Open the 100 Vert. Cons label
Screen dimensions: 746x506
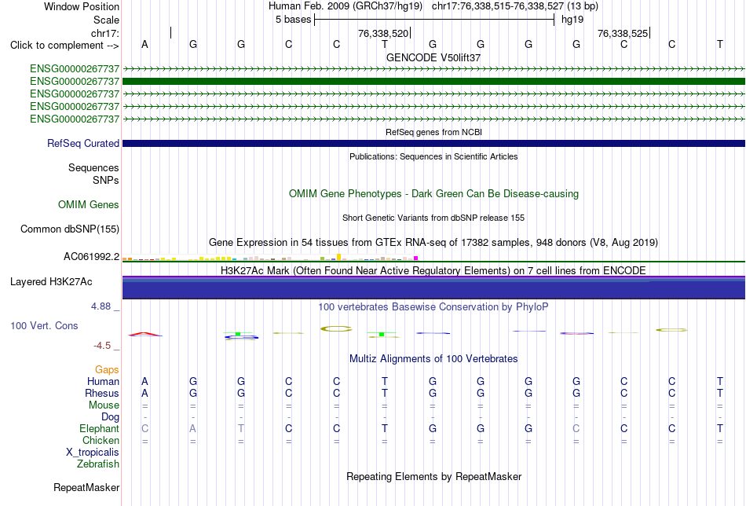(x=44, y=325)
